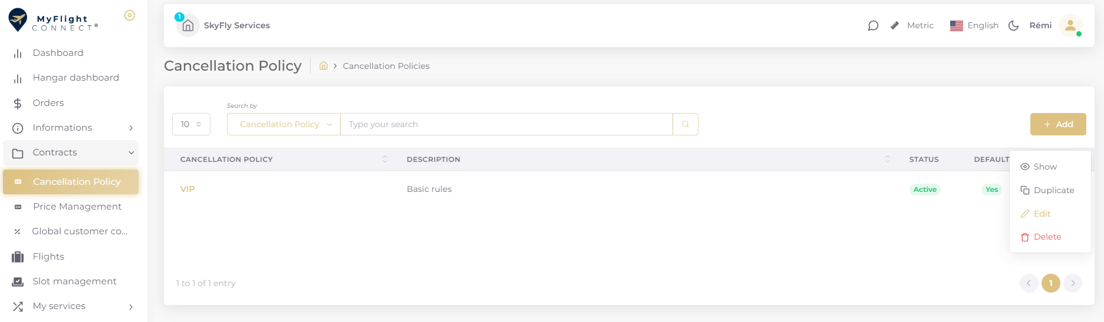Open the VIP cancellation policy link
1104x322 pixels.
(x=187, y=189)
